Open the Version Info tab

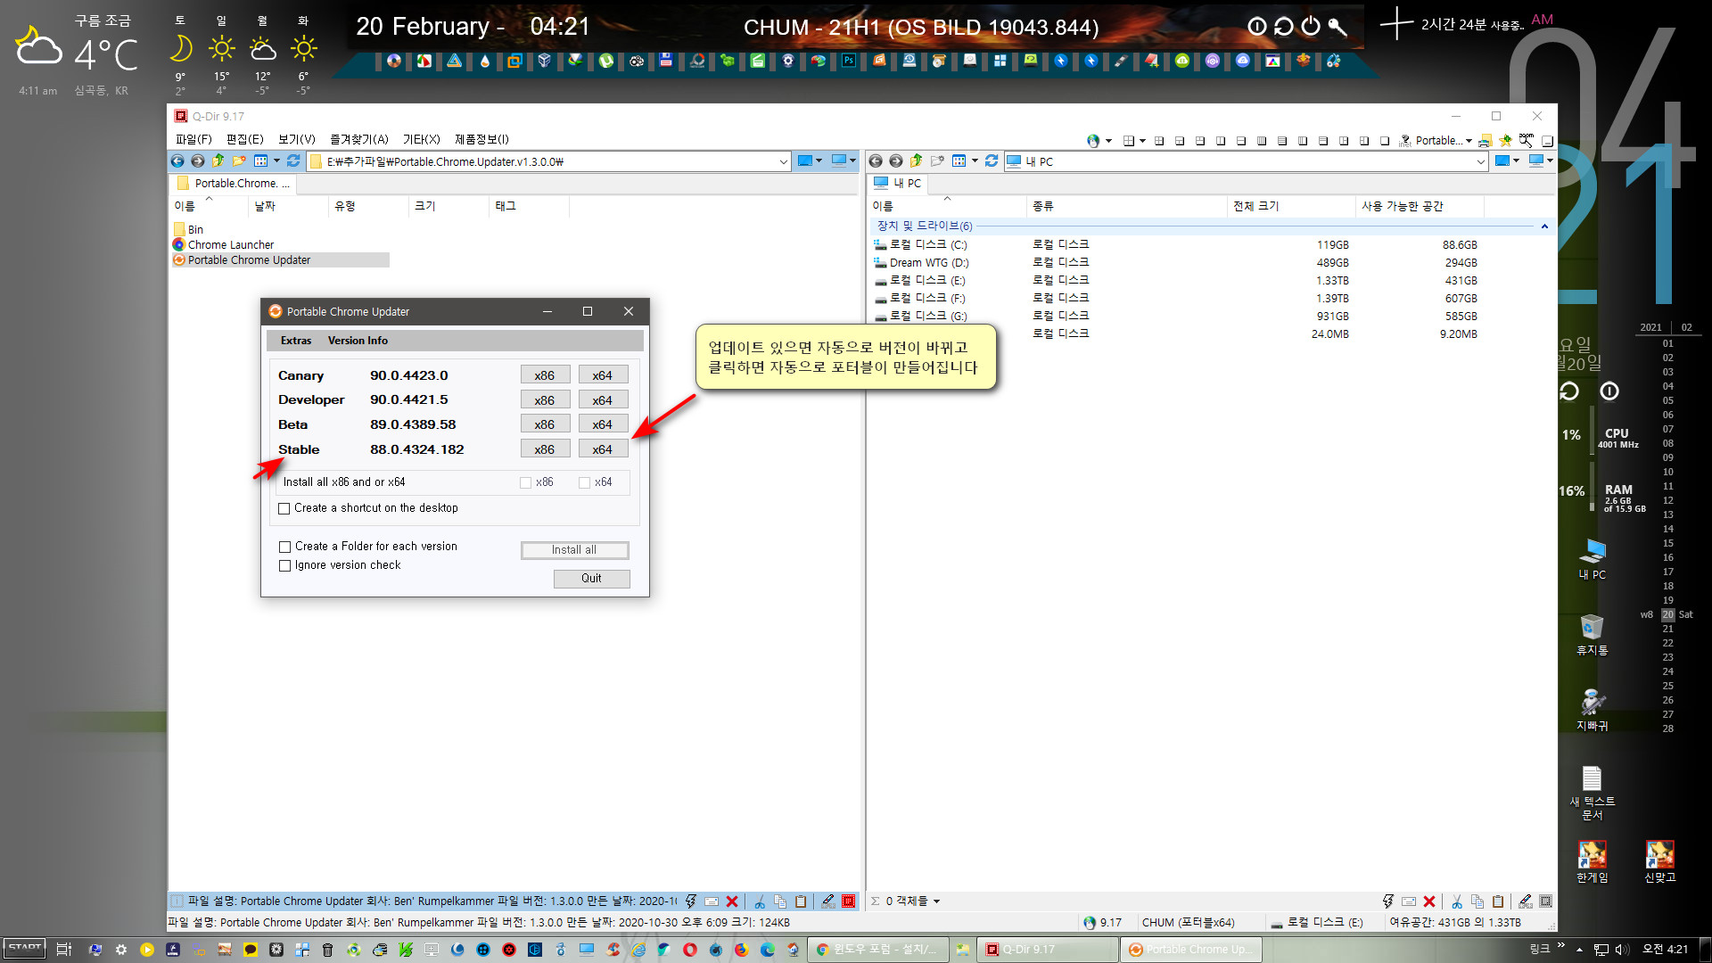coord(358,340)
